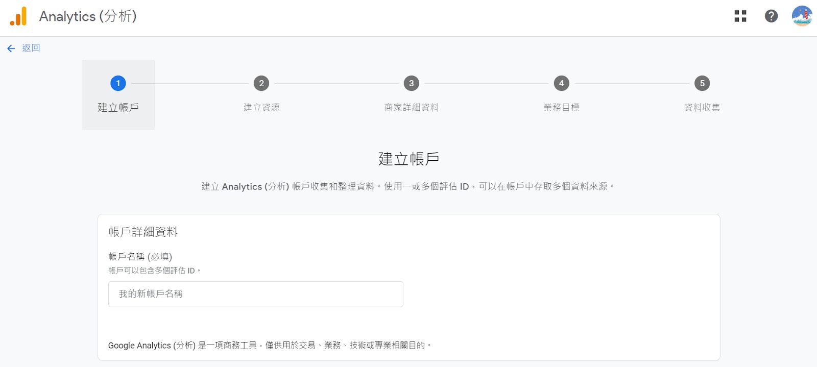Select the step 5 circle icon
This screenshot has width=817, height=367.
[x=702, y=83]
